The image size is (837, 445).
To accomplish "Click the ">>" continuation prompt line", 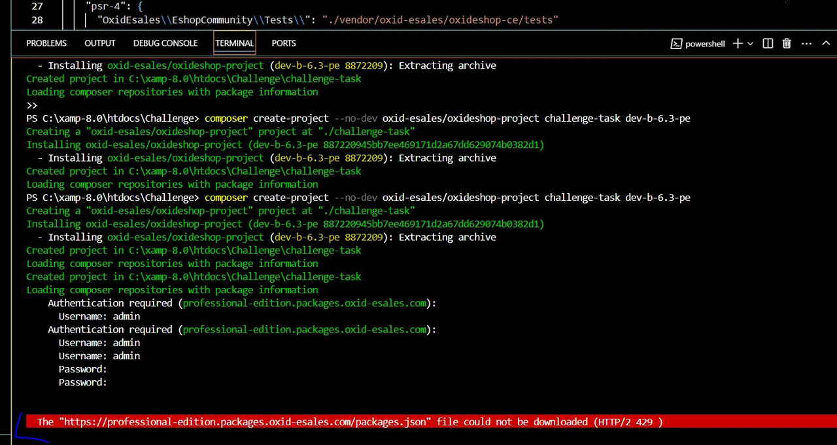I will 32,105.
